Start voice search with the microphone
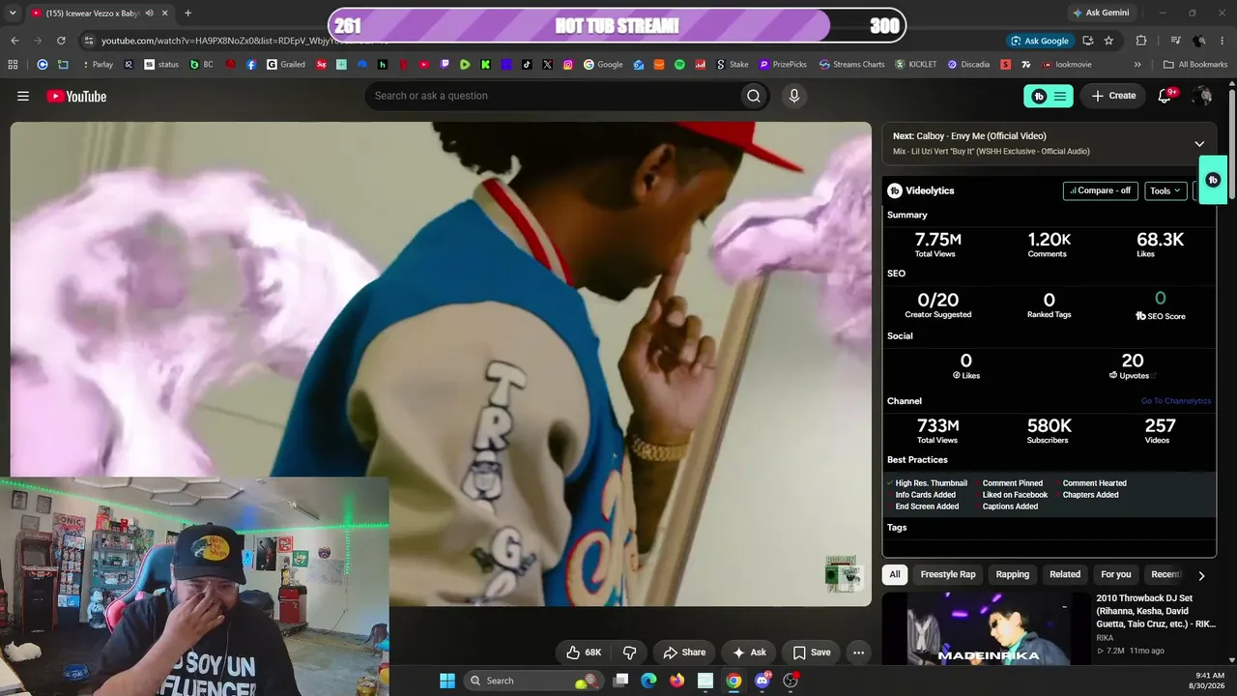This screenshot has width=1237, height=696. point(794,96)
